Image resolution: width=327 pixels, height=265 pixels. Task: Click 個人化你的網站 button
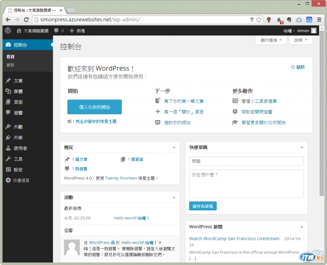[94, 107]
